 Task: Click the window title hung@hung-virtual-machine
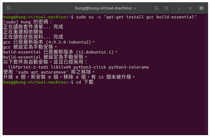tap(105, 8)
